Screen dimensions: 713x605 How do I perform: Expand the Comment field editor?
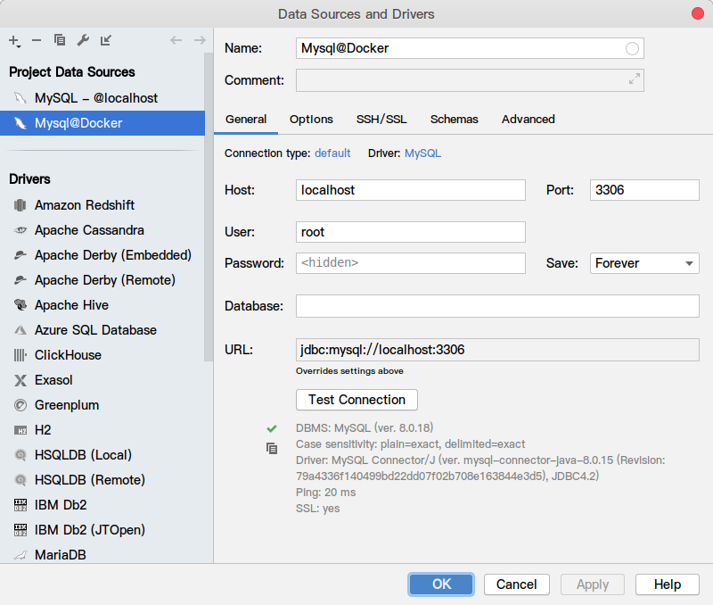(635, 79)
